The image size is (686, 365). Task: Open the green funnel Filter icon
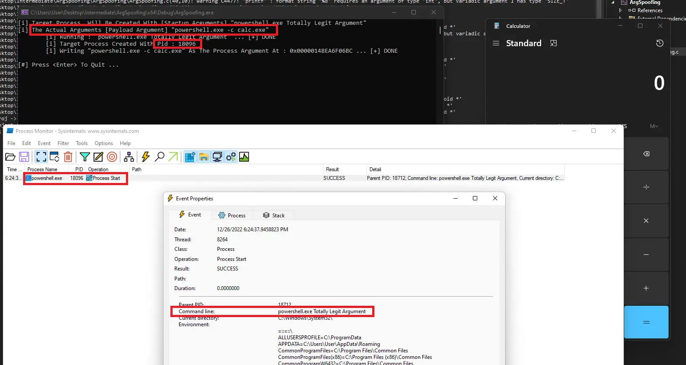tap(85, 157)
